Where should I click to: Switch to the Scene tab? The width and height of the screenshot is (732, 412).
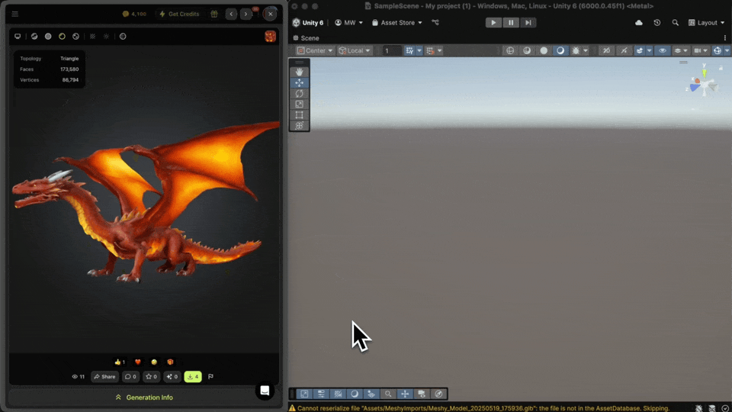[x=307, y=38]
